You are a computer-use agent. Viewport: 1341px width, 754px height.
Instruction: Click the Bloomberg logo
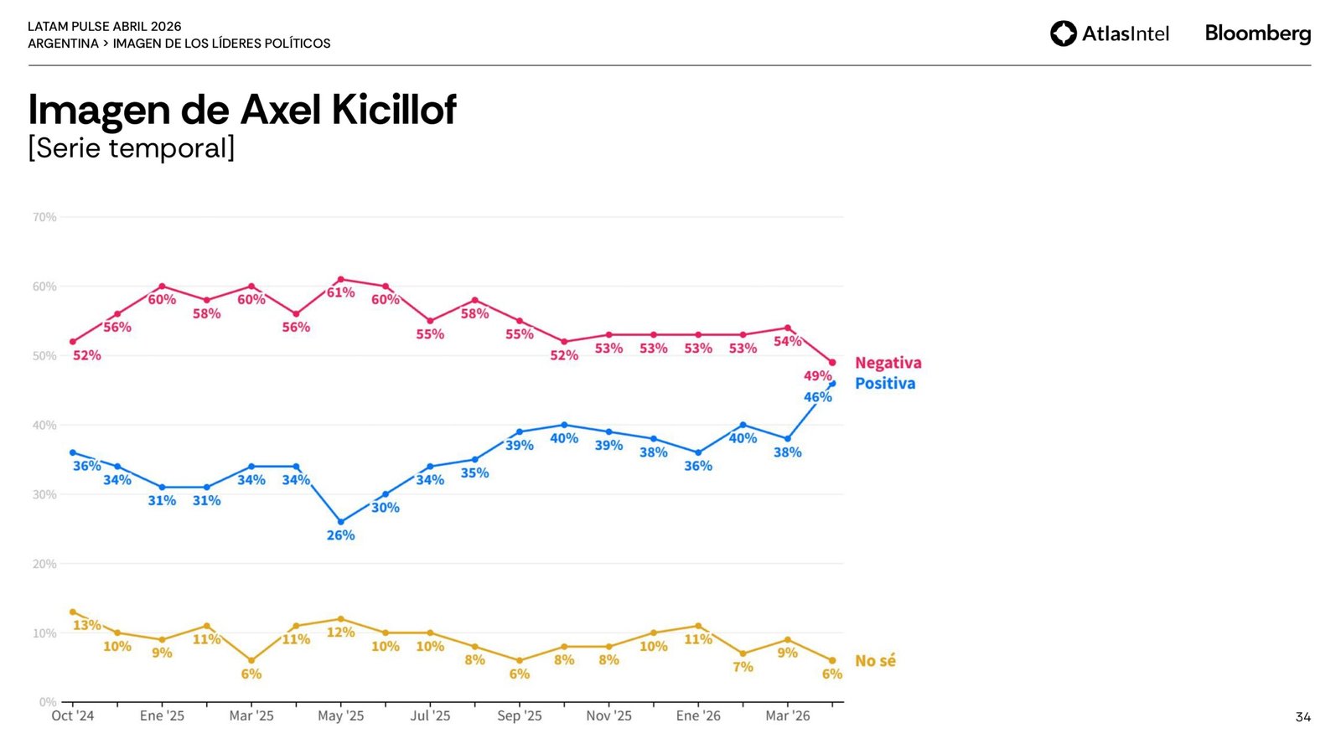1257,34
